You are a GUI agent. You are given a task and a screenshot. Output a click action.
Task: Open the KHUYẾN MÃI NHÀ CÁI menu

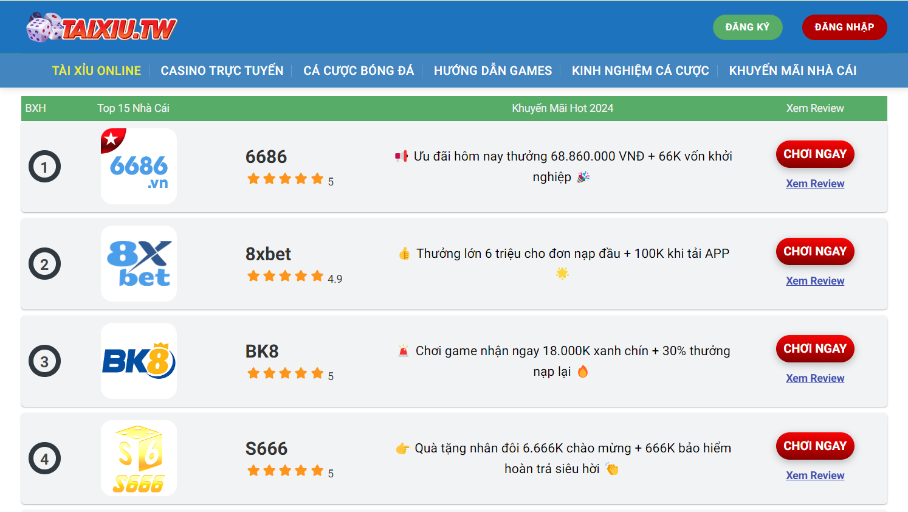(x=793, y=71)
